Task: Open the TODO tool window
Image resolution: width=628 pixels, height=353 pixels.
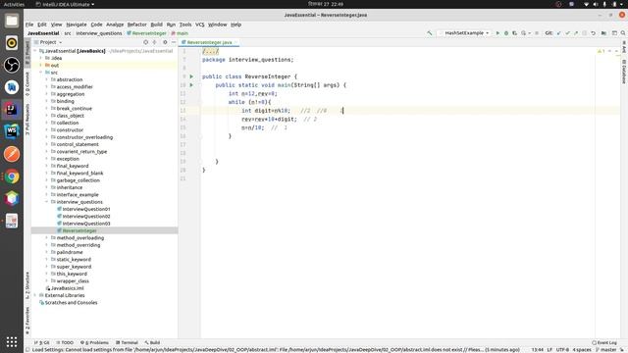Action: (x=65, y=342)
